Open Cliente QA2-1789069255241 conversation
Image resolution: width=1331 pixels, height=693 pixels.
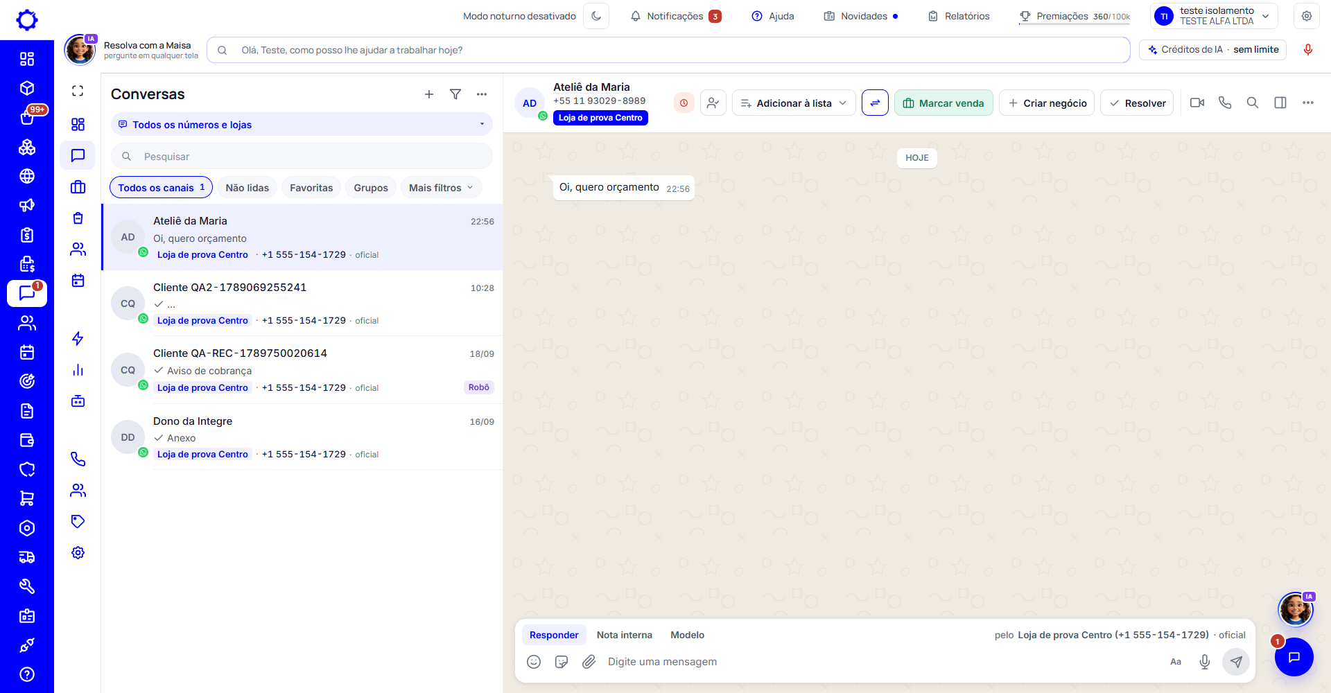(x=302, y=304)
